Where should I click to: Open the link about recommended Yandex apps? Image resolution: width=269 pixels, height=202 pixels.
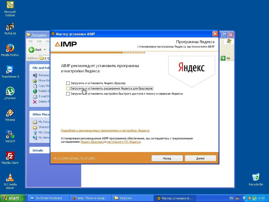(105, 130)
